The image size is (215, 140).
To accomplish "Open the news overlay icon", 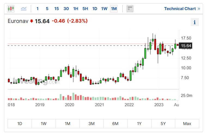I will [x=130, y=9].
